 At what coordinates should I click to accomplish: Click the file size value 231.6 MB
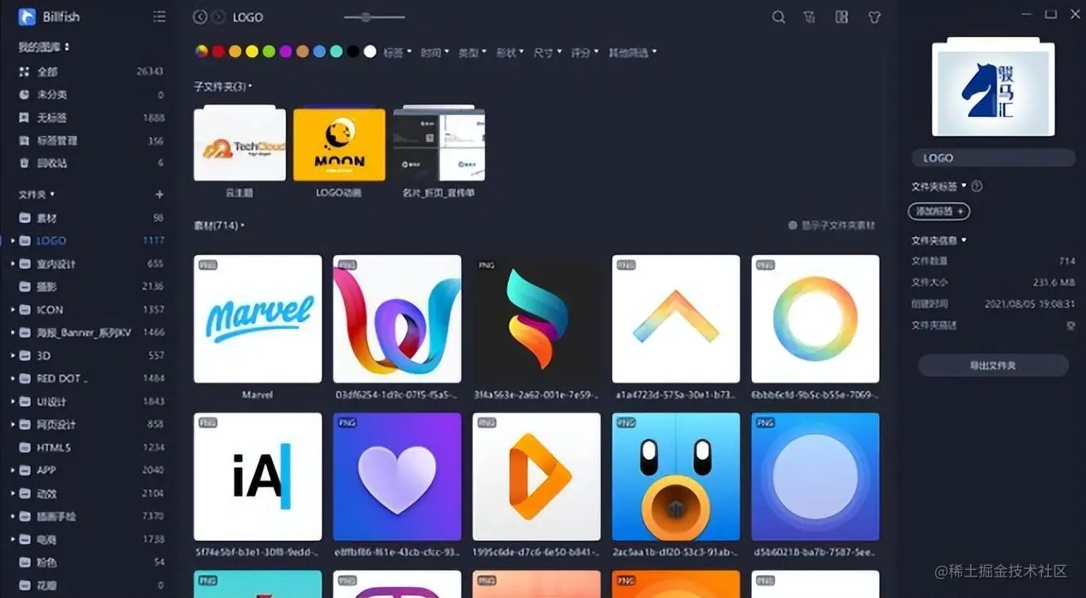(x=1054, y=282)
